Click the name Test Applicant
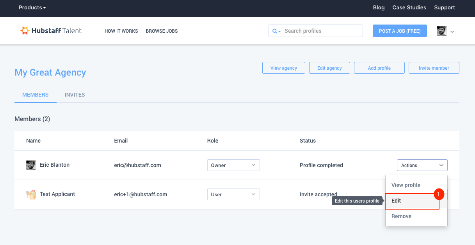This screenshot has width=475, height=245. 57,194
